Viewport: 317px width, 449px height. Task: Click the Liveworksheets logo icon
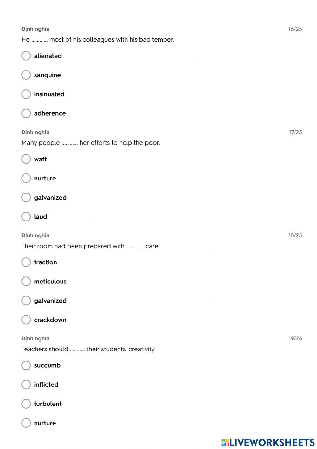[x=225, y=442]
